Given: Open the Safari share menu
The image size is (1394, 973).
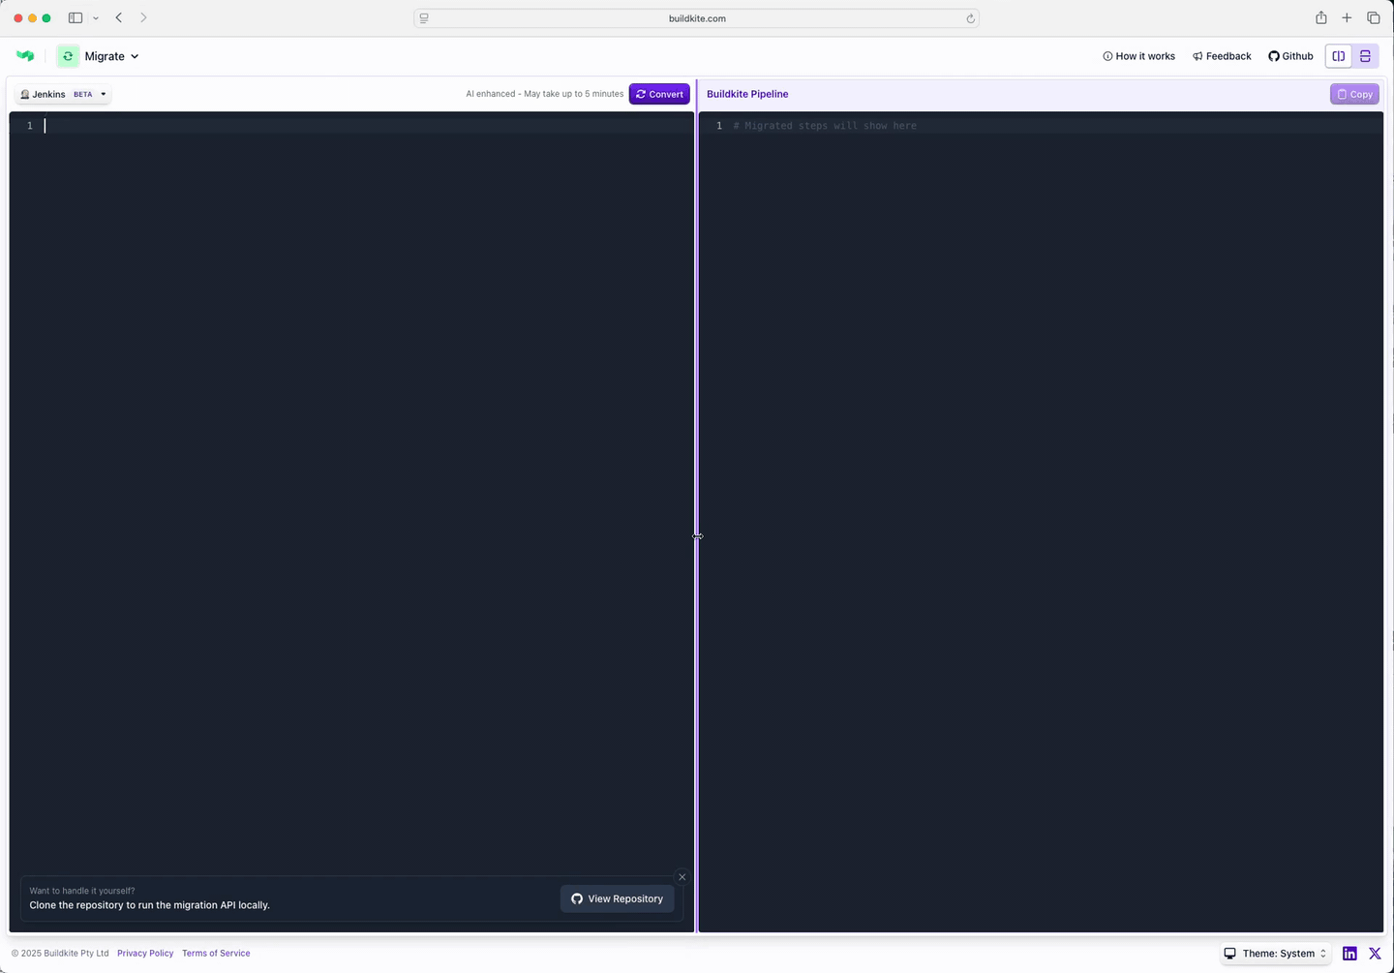Looking at the screenshot, I should pos(1321,17).
